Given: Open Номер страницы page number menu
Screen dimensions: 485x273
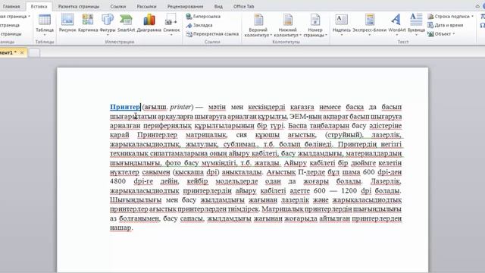Looking at the screenshot, I should pos(315,25).
